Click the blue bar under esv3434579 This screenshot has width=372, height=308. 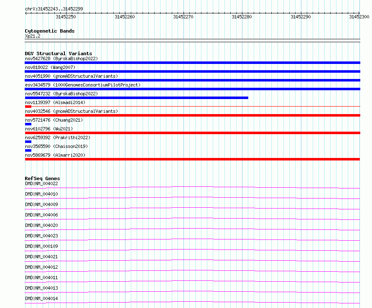click(192, 89)
